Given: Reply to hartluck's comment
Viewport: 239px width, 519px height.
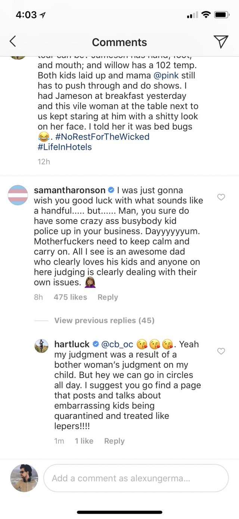Looking at the screenshot, I should [114, 441].
